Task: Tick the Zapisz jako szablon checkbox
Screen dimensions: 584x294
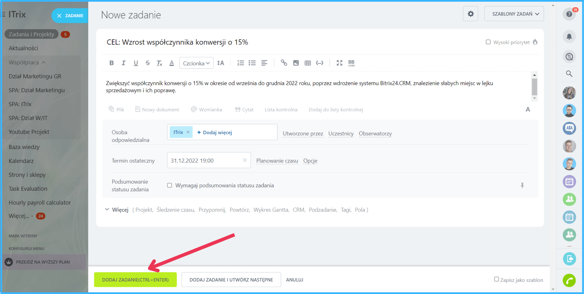Action: pos(496,279)
